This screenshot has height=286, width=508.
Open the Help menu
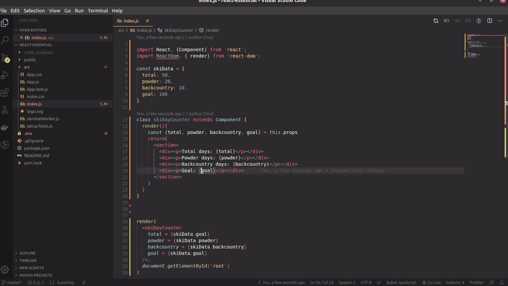point(117,11)
